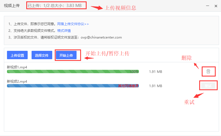Click the 1.91 MB size of 新视频2.mp4

click(x=156, y=86)
